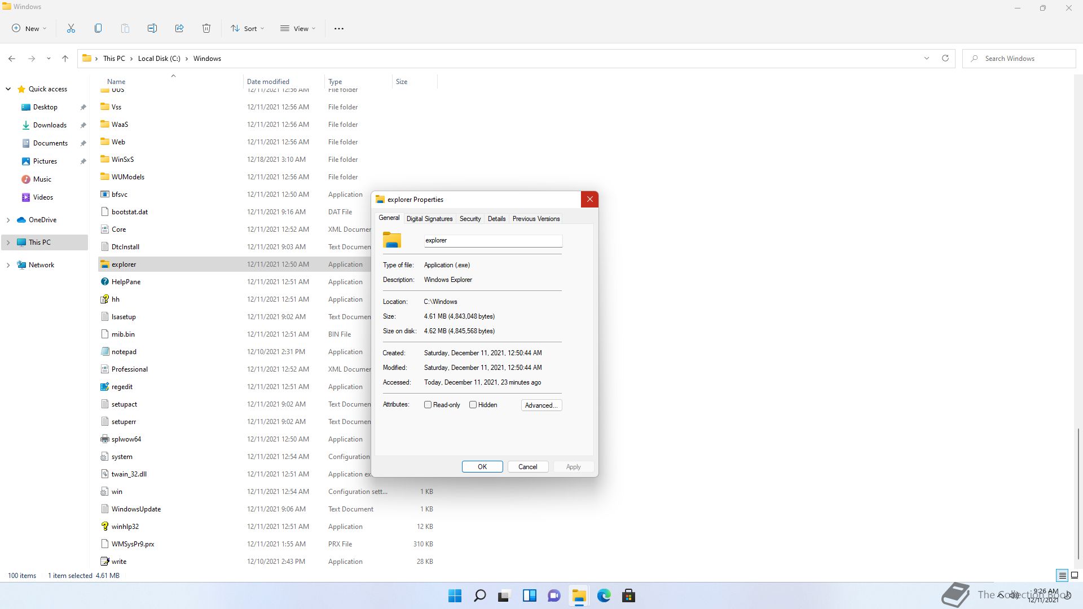1083x609 pixels.
Task: Click This PC in address breadcrumb
Action: (x=114, y=59)
